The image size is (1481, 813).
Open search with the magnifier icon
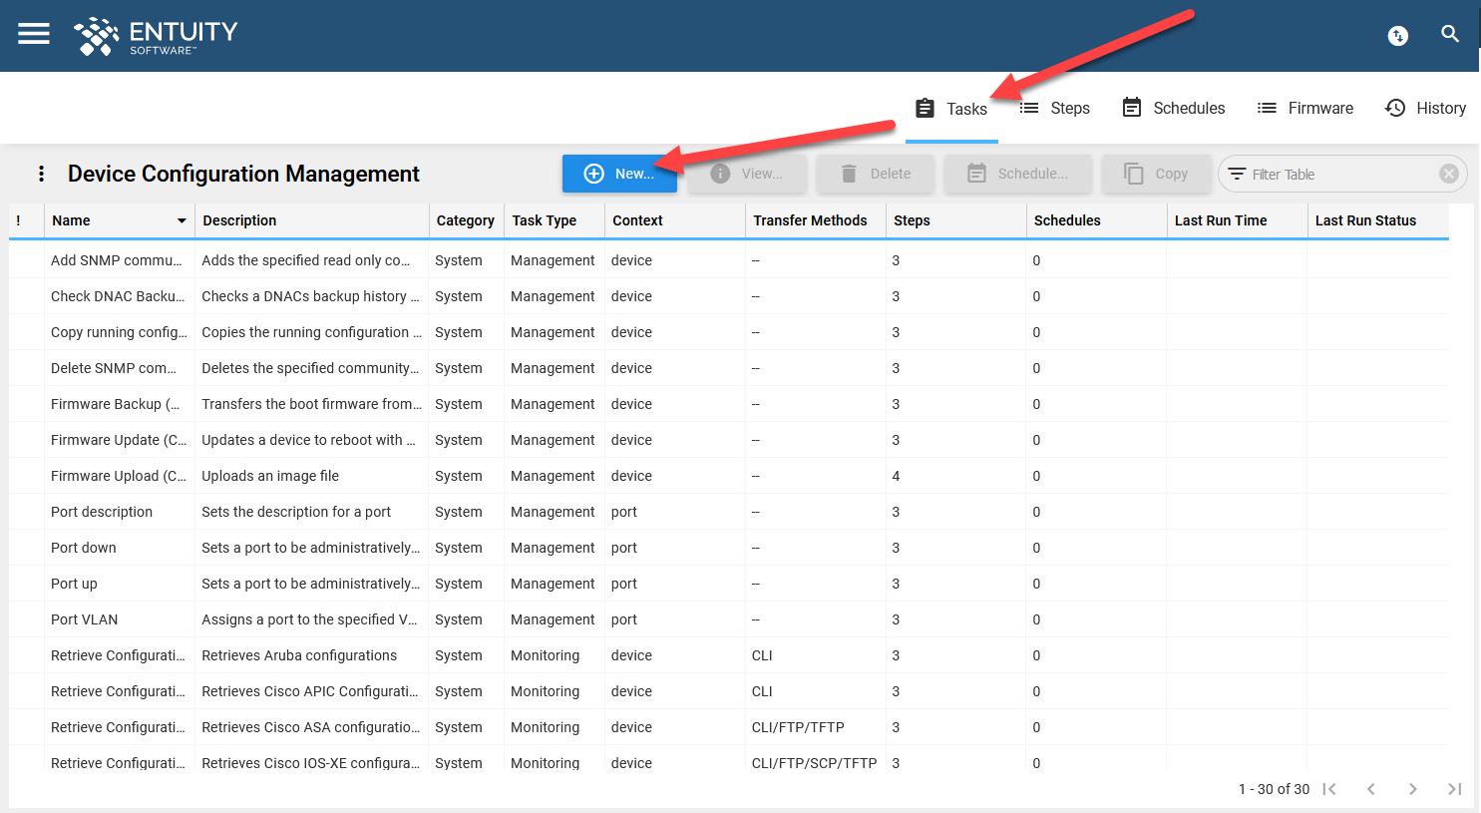[1450, 34]
